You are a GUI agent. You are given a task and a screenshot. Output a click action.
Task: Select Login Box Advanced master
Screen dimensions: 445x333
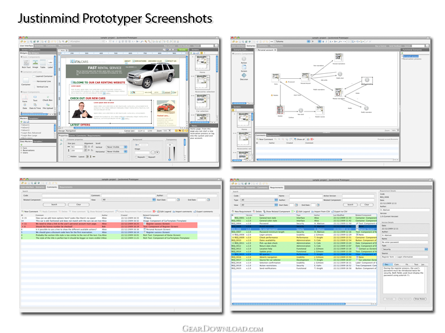[31, 133]
